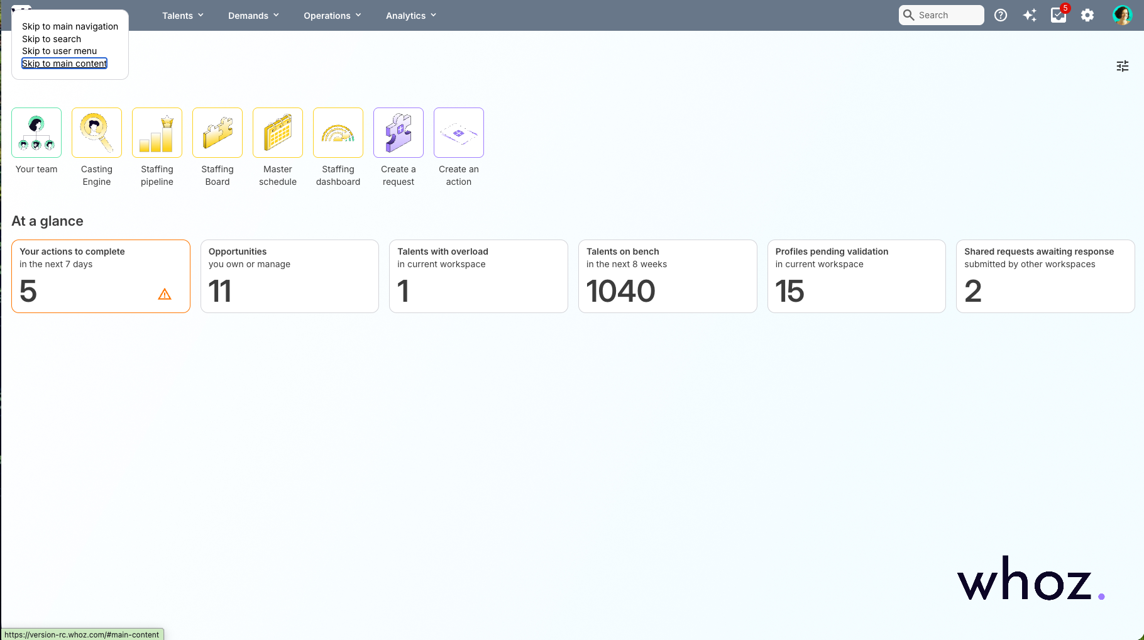1144x640 pixels.
Task: Open the Staffing Board puzzle icon
Action: pos(217,133)
